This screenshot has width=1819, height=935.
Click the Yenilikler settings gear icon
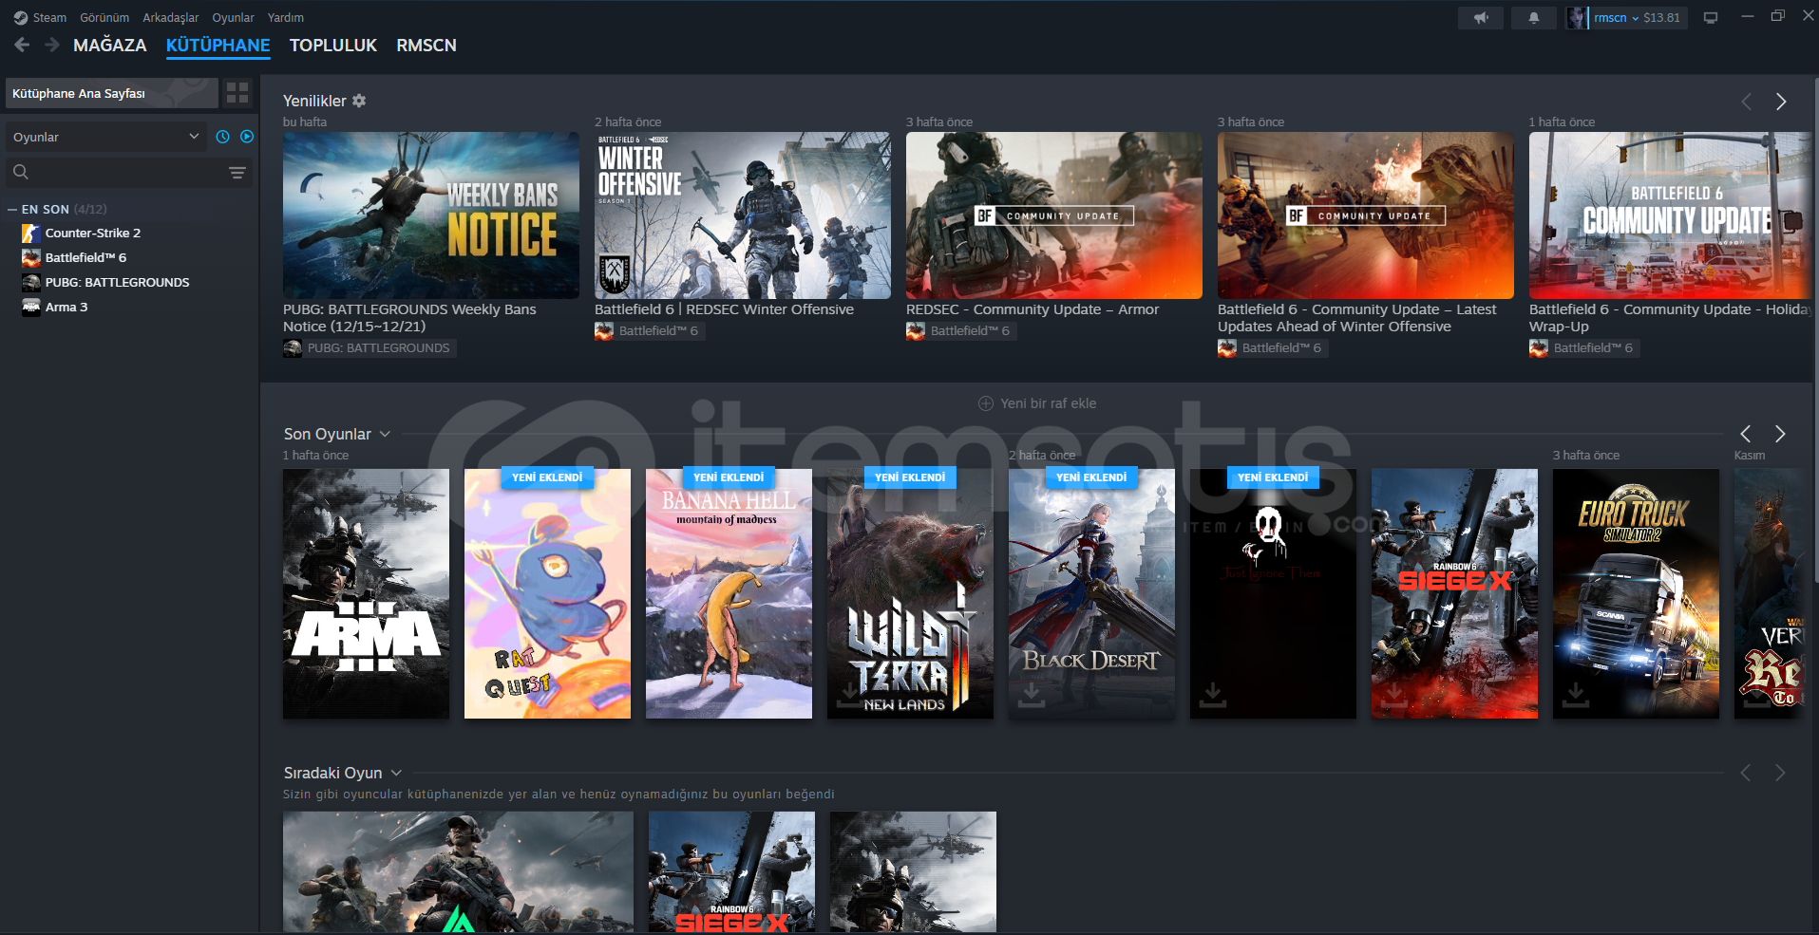point(359,101)
